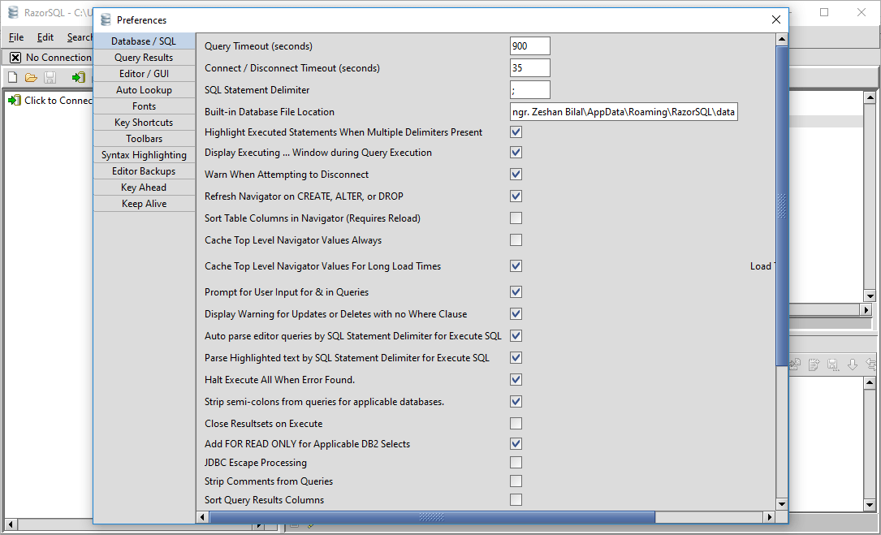Go to the Fonts preferences tab
This screenshot has height=535, width=881.
point(144,106)
